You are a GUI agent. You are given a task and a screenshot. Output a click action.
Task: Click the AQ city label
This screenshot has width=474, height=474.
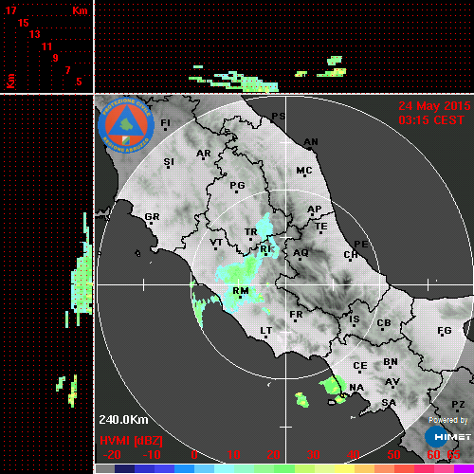pos(301,253)
